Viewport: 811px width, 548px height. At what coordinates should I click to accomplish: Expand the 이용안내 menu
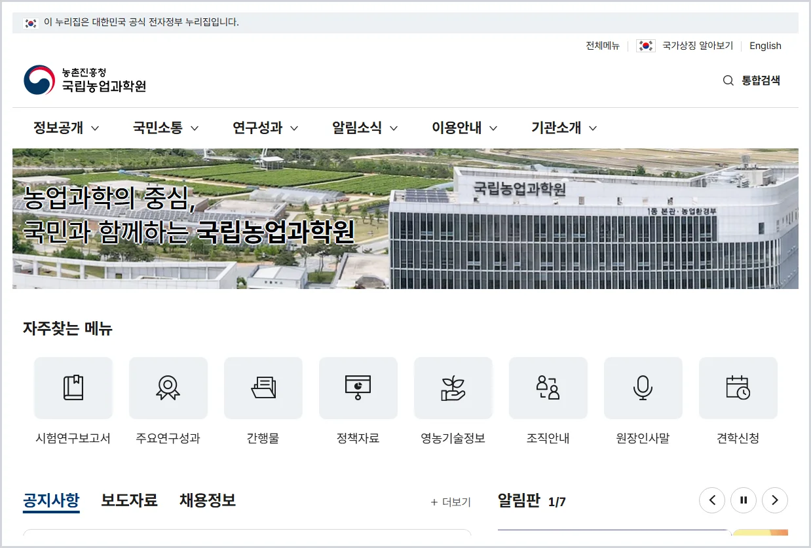coord(464,128)
